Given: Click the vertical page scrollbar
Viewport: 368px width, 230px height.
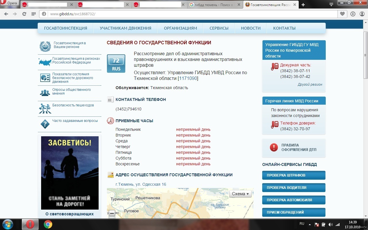Looking at the screenshot, I should coord(366,55).
